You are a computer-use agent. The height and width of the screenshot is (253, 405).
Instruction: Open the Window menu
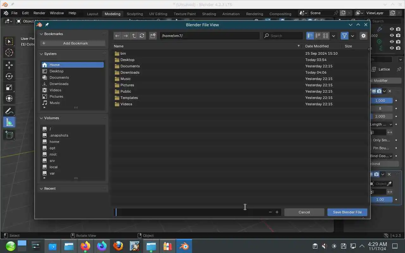pos(57,13)
